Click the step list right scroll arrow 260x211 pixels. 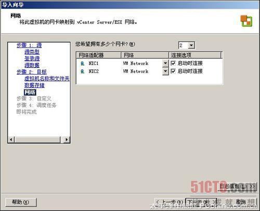67,139
